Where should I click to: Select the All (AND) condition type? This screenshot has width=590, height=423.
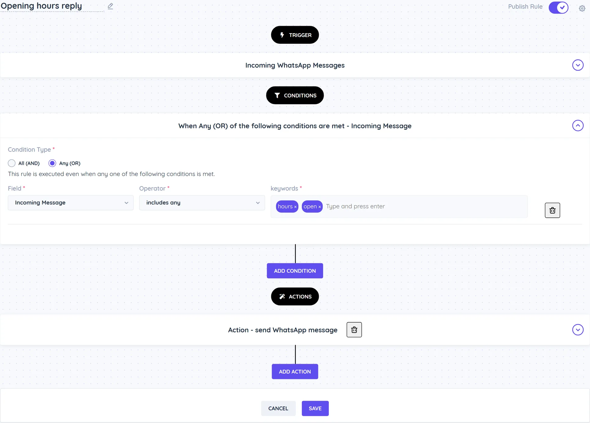[12, 163]
